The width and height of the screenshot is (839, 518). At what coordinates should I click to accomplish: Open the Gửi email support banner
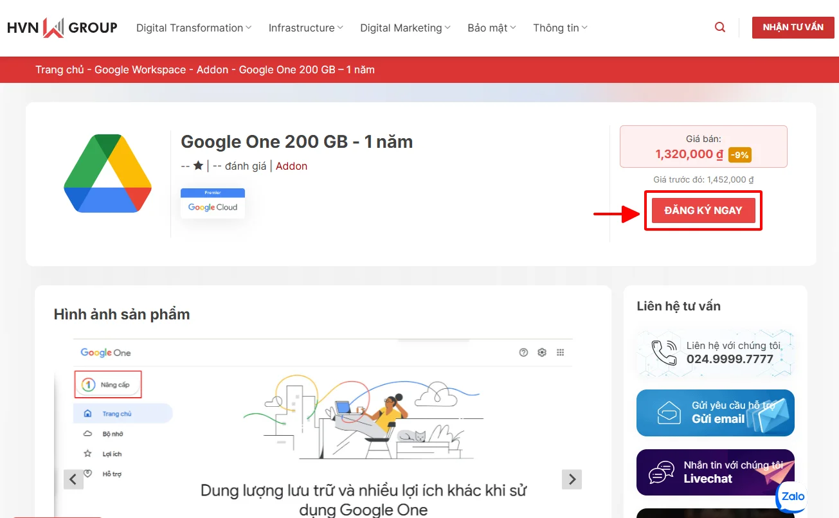click(715, 413)
